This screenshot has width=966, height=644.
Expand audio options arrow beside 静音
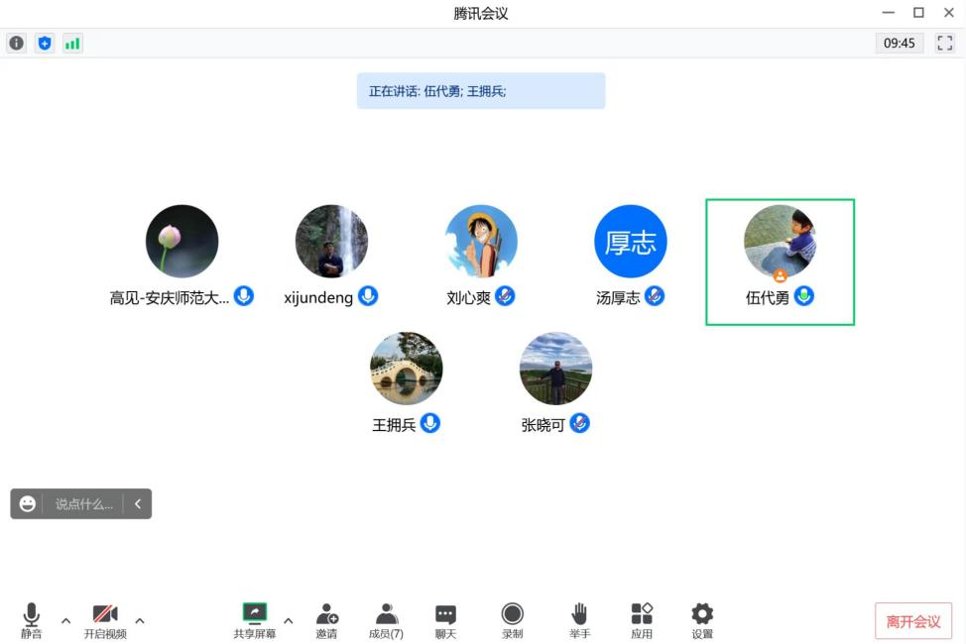pyautogui.click(x=66, y=621)
